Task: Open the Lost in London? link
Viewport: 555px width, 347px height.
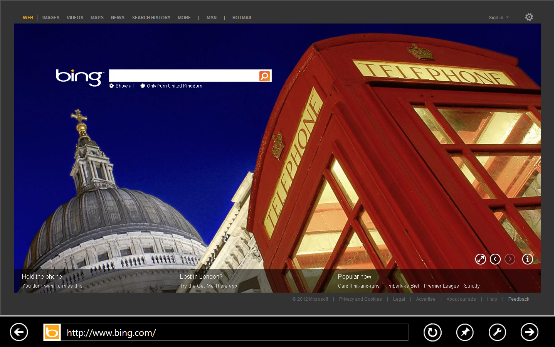Action: click(201, 277)
